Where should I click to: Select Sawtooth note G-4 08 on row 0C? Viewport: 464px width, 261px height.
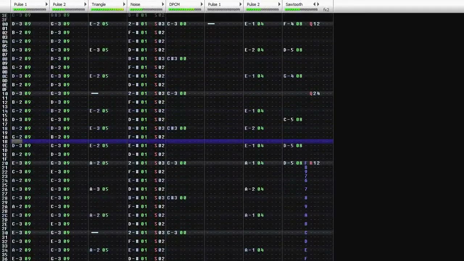click(293, 76)
